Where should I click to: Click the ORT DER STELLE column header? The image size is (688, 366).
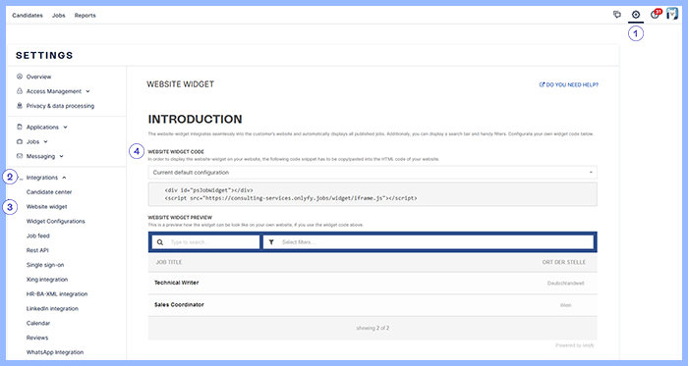(564, 262)
